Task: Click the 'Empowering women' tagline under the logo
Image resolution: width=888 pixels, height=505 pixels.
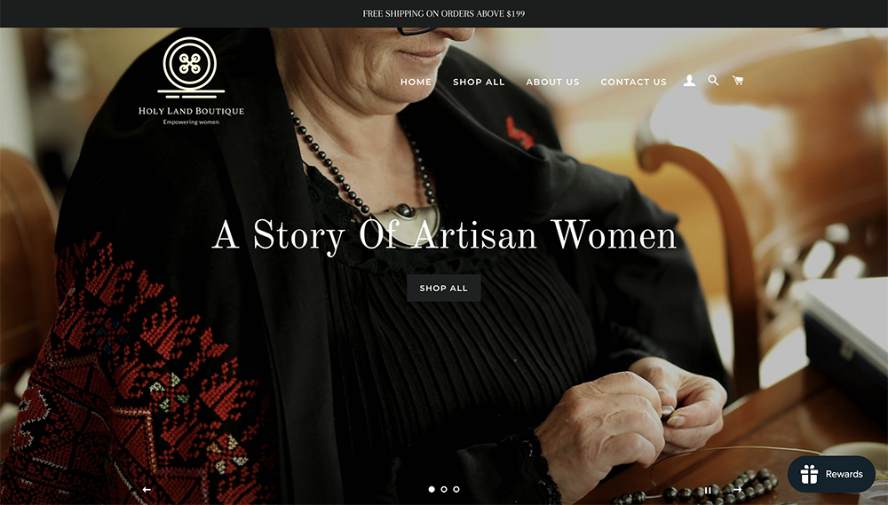Action: (191, 122)
